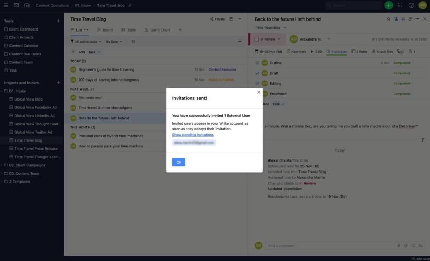Open the Show pending invitations link
This screenshot has height=261, width=430.
pyautogui.click(x=193, y=135)
